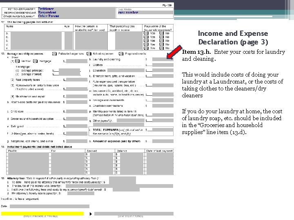This screenshot has width=294, height=220.
Task: Select Amount of expenses paid by others field
Action: 163,141
